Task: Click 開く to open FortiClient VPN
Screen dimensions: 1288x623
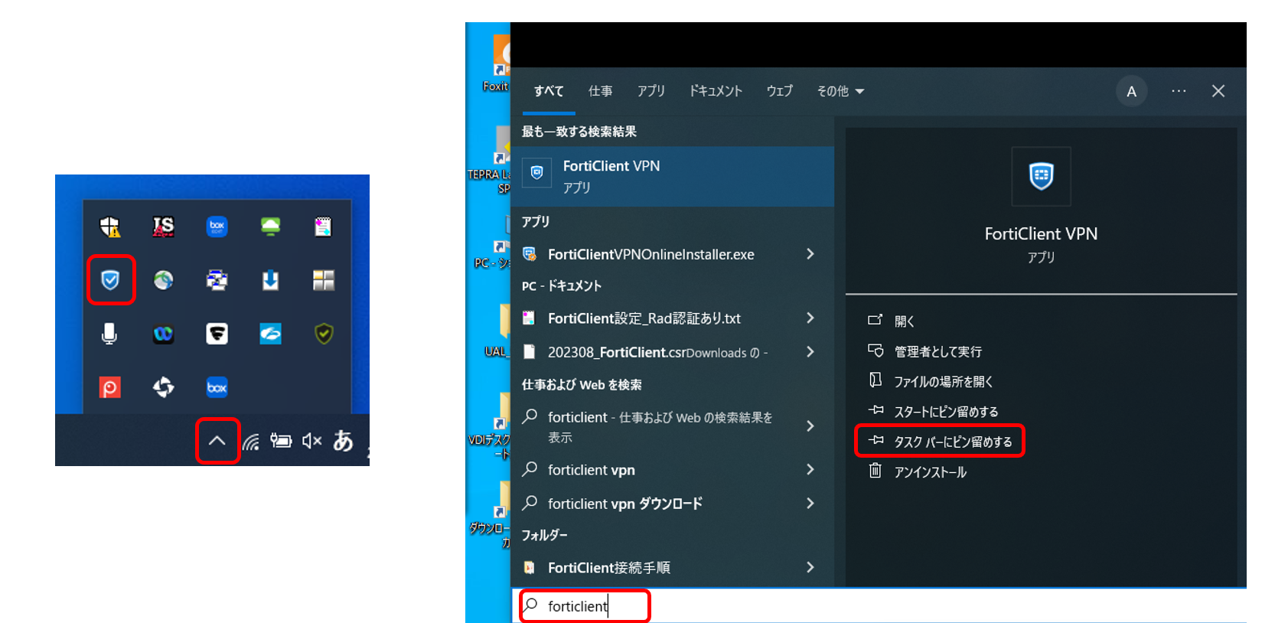Action: point(891,321)
